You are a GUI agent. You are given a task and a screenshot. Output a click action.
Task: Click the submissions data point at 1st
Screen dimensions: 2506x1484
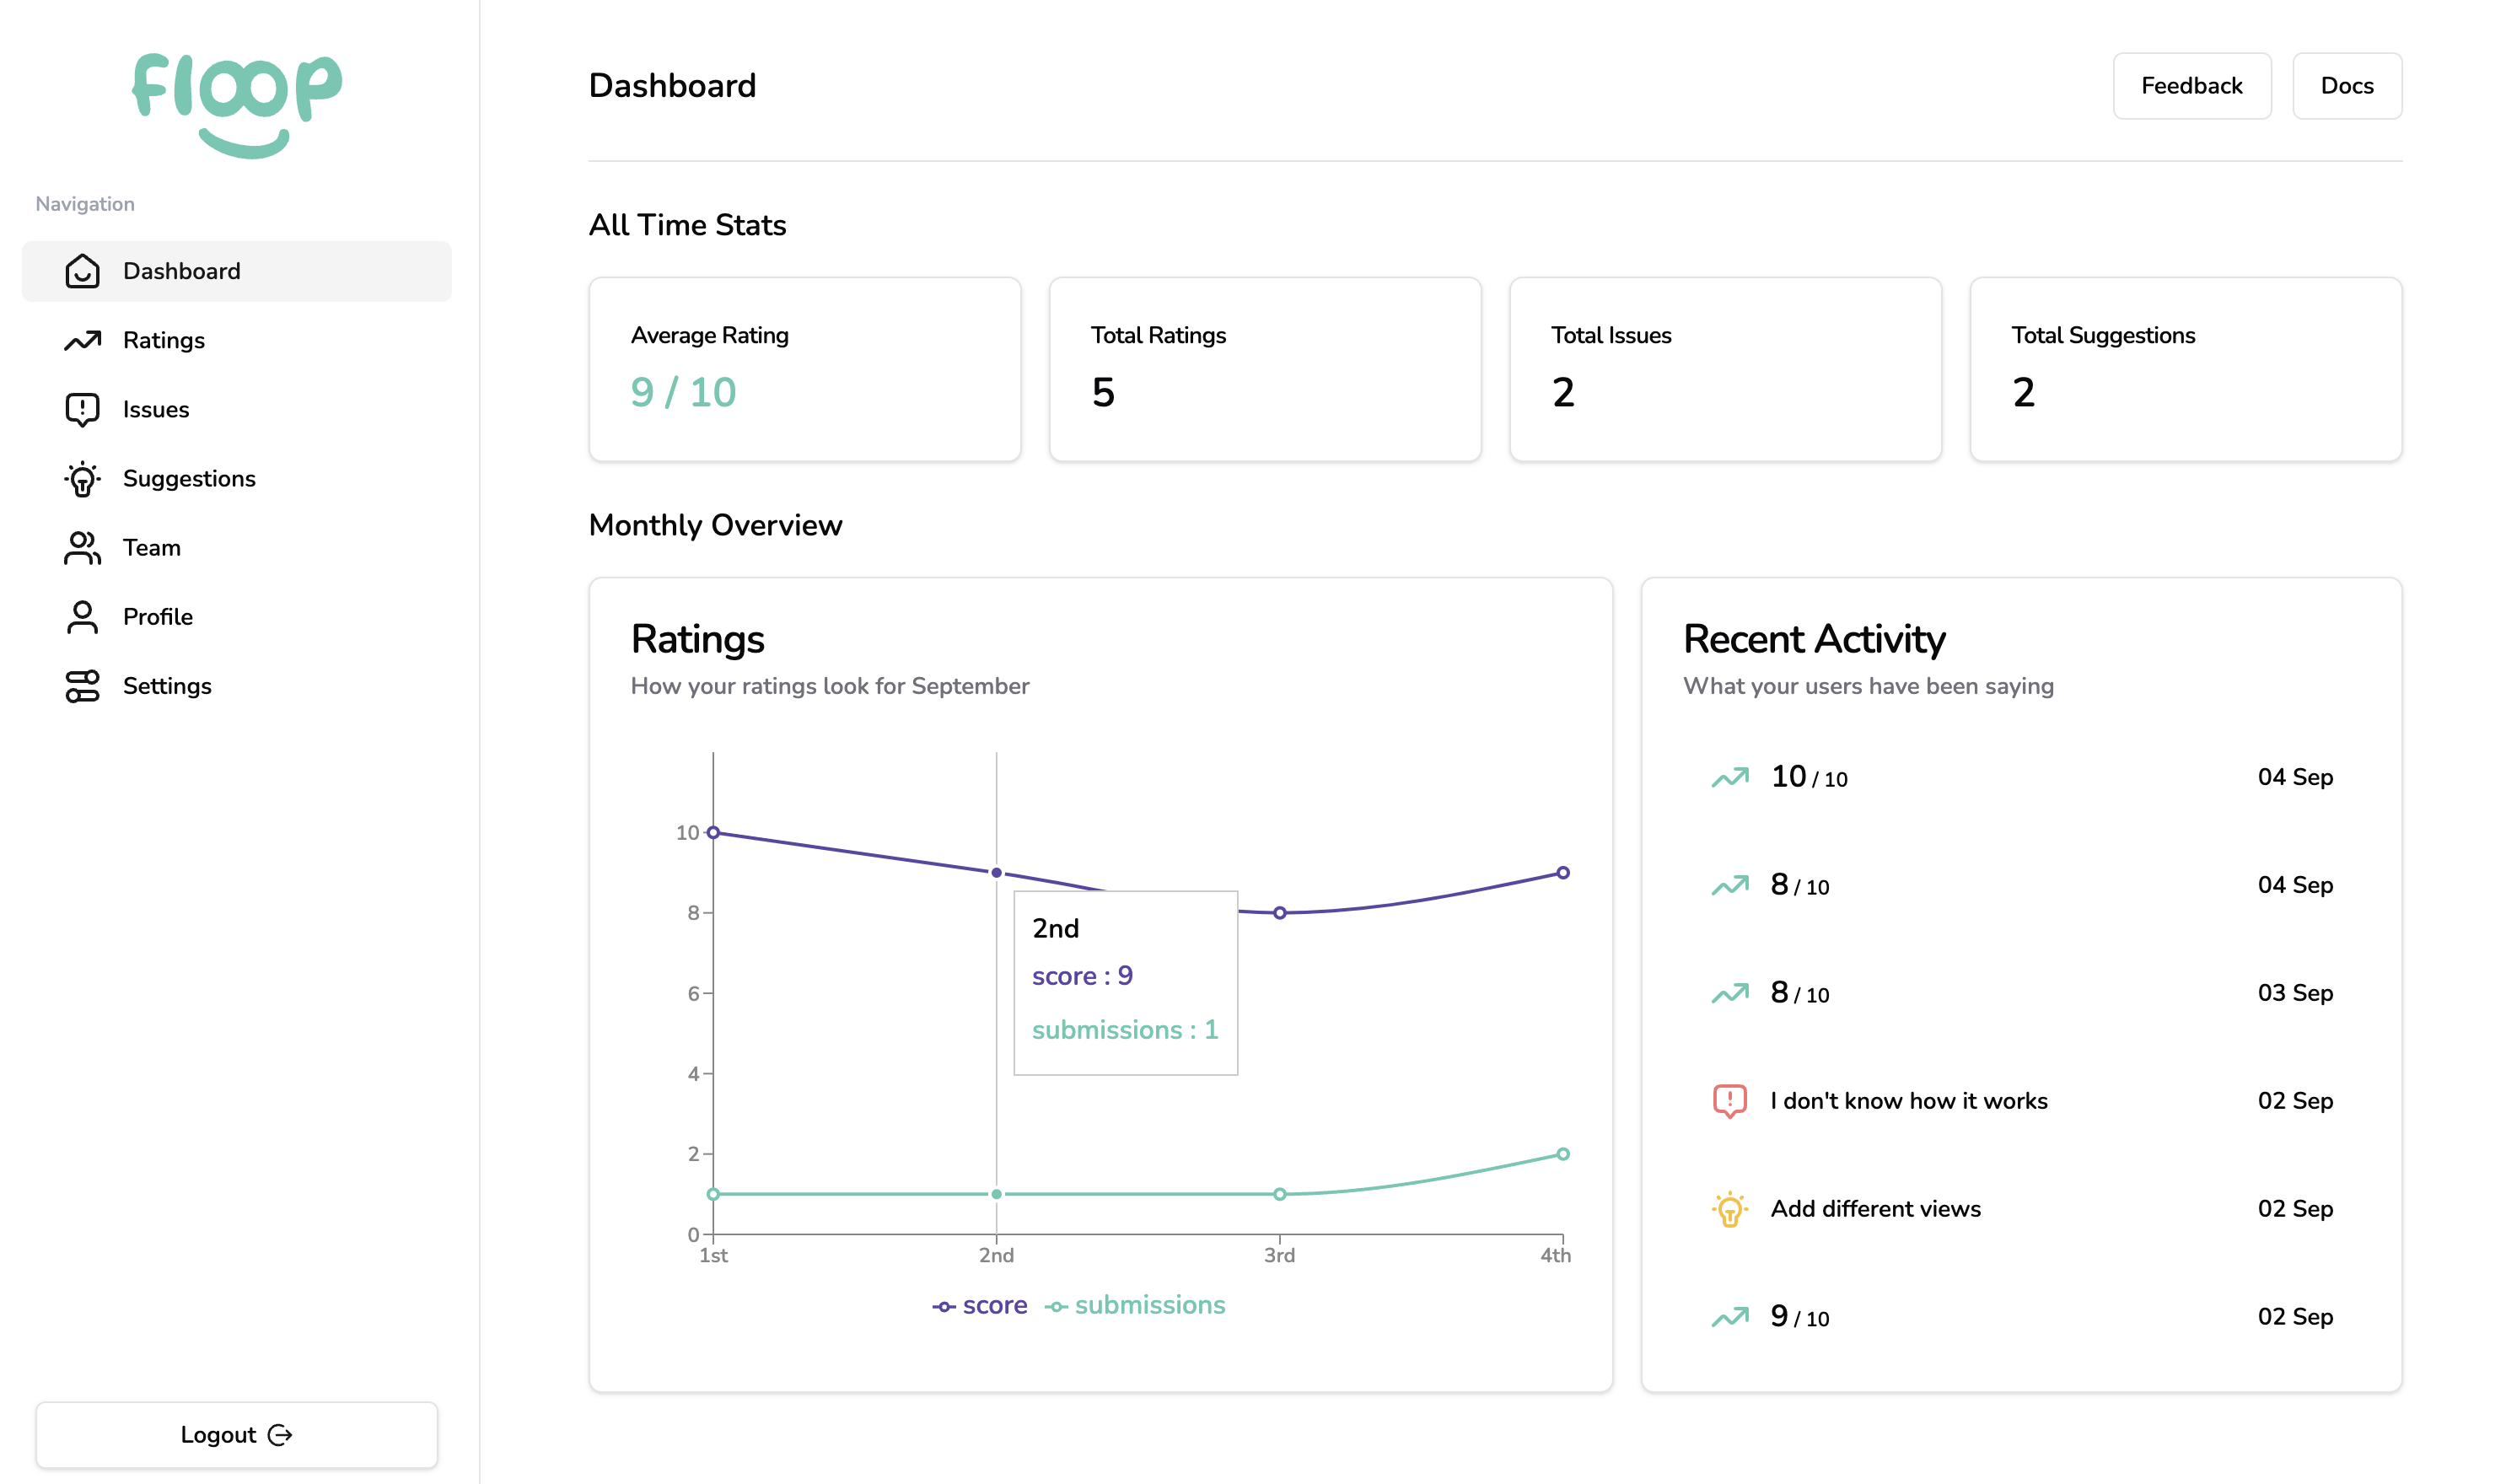713,1194
